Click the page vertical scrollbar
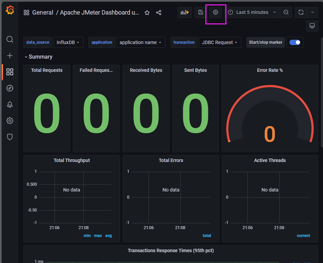This screenshot has width=323, height=263. (x=322, y=93)
